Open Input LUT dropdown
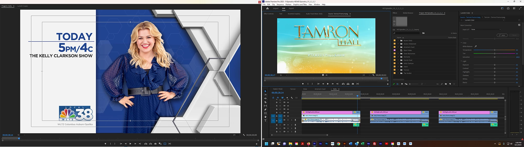524x147 pixels. pyautogui.click(x=486, y=30)
